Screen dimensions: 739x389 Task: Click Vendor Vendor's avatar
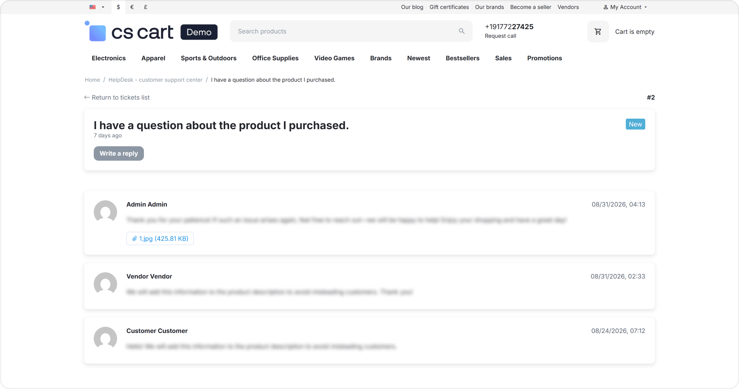(x=105, y=284)
